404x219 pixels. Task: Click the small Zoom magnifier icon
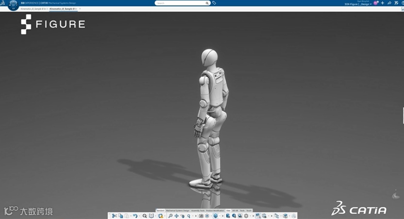pyautogui.click(x=188, y=216)
